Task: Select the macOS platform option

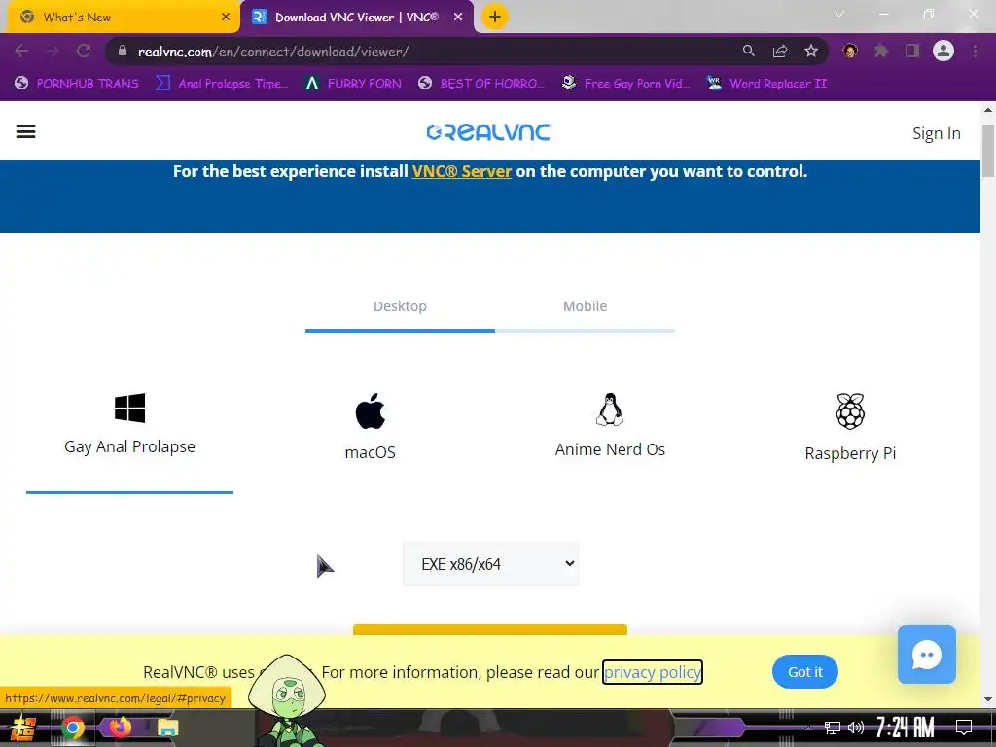Action: click(x=370, y=426)
